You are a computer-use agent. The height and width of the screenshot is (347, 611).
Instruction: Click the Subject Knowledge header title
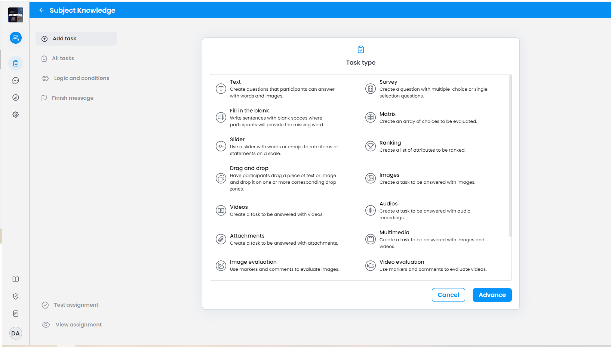point(83,10)
